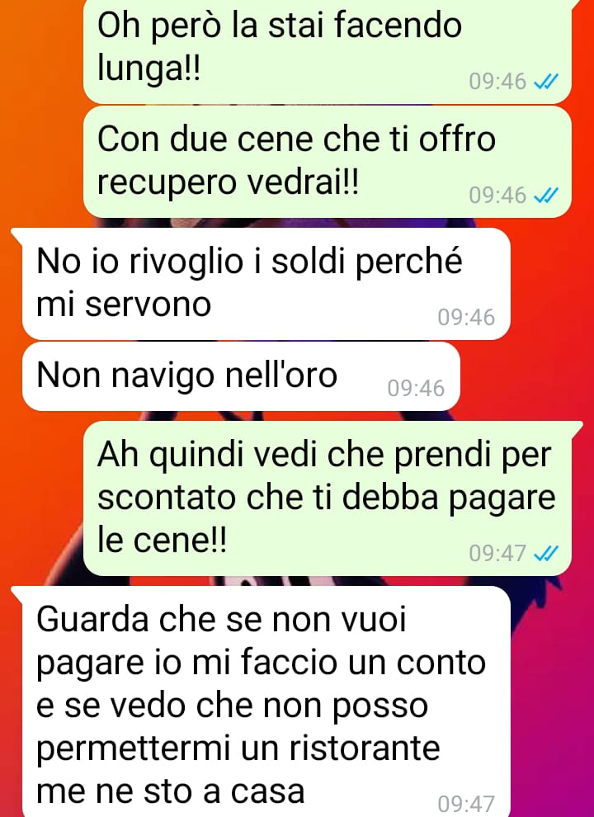The image size is (594, 817).
Task: Click 09:46 timestamp on 'Non navigo nell'oro'
Action: (416, 389)
